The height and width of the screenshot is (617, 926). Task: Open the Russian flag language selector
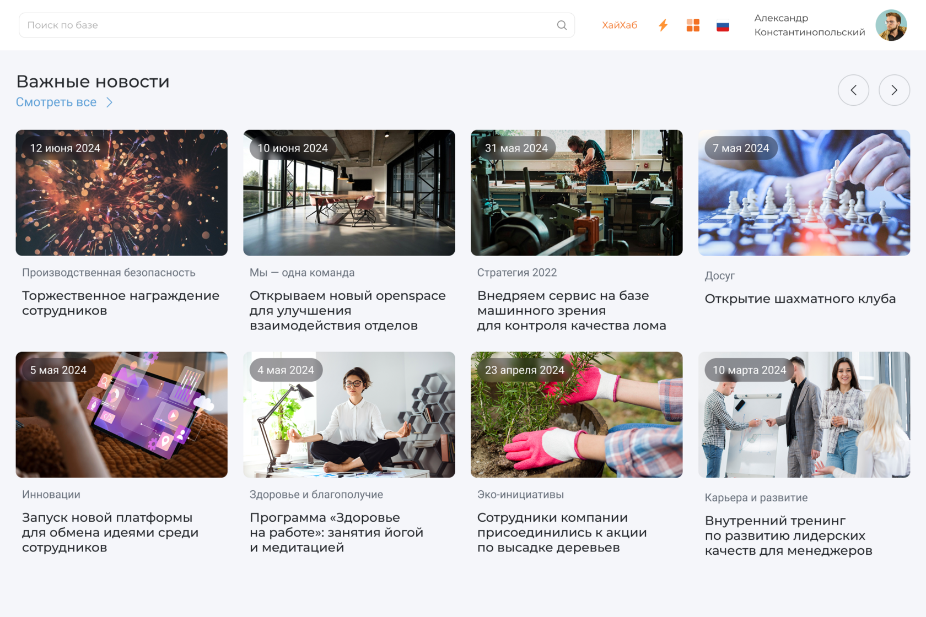click(x=723, y=25)
